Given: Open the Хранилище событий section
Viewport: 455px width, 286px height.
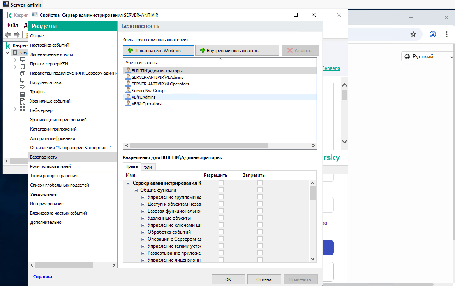Looking at the screenshot, I should point(50,101).
